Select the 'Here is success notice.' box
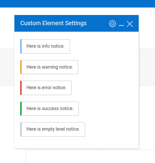Screen dimensions: 155x163 [x=49, y=108]
